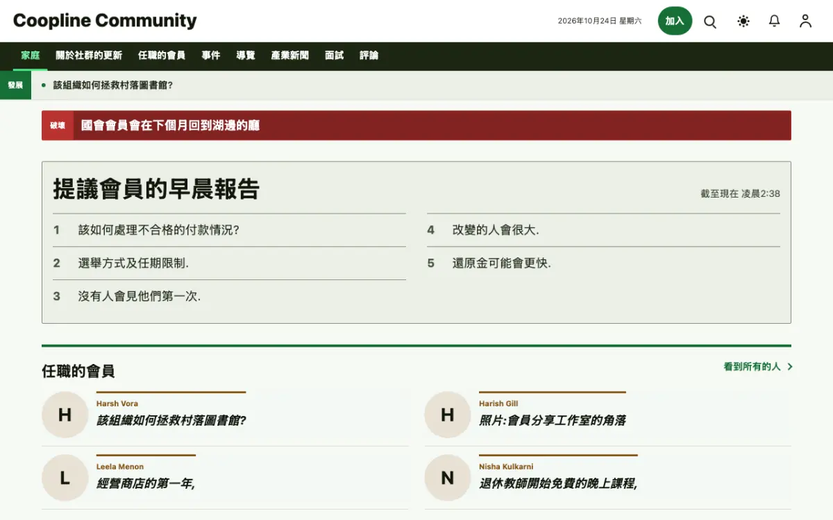Click Leela Menon's L avatar
833x520 pixels.
[65, 478]
